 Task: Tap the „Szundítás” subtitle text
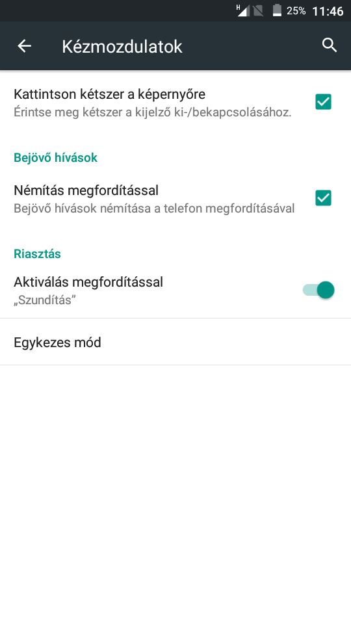45,300
